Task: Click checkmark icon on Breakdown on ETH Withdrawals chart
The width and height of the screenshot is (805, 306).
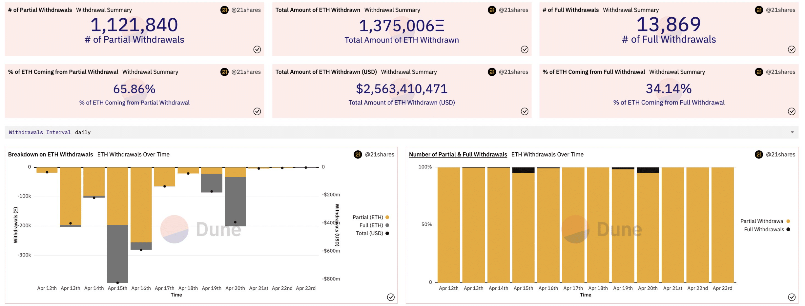Action: point(391,297)
